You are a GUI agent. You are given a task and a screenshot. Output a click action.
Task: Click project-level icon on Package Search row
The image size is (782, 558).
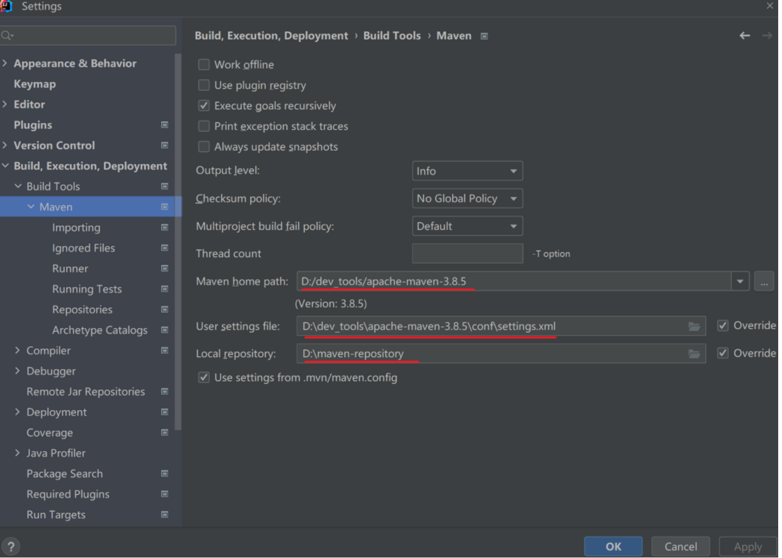[165, 474]
